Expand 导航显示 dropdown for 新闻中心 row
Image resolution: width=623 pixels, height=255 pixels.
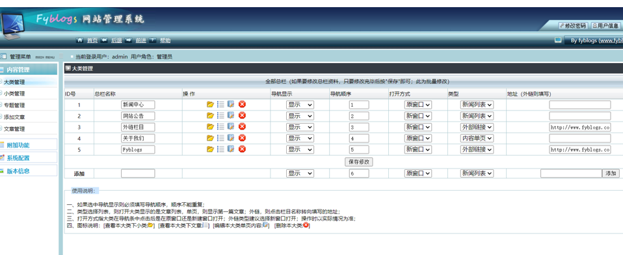pos(300,105)
